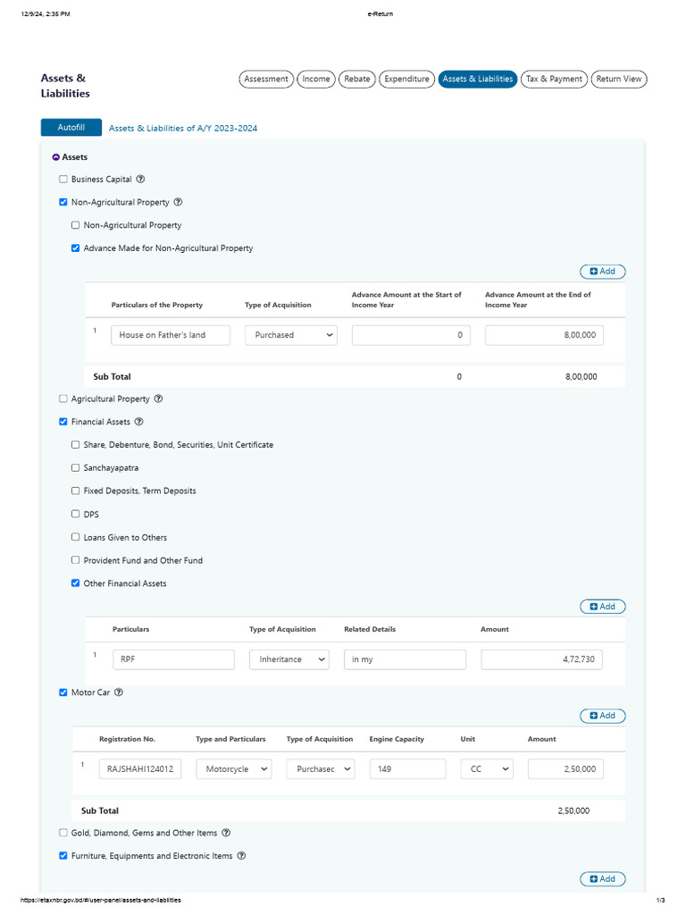The height and width of the screenshot is (915, 686).
Task: Tick the DPS checkbox
Action: (x=75, y=514)
